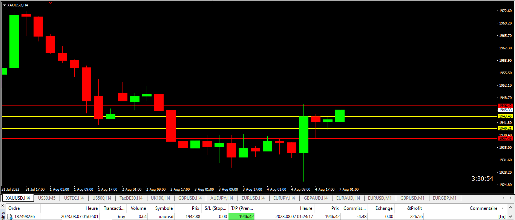Image resolution: width=515 pixels, height=220 pixels.
Task: Switch to the US30,M5 chart tab
Action: [x=47, y=198]
